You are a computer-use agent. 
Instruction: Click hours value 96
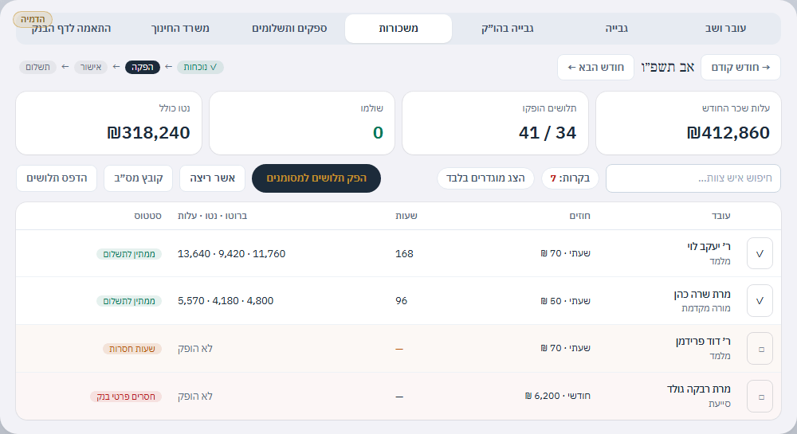(401, 301)
